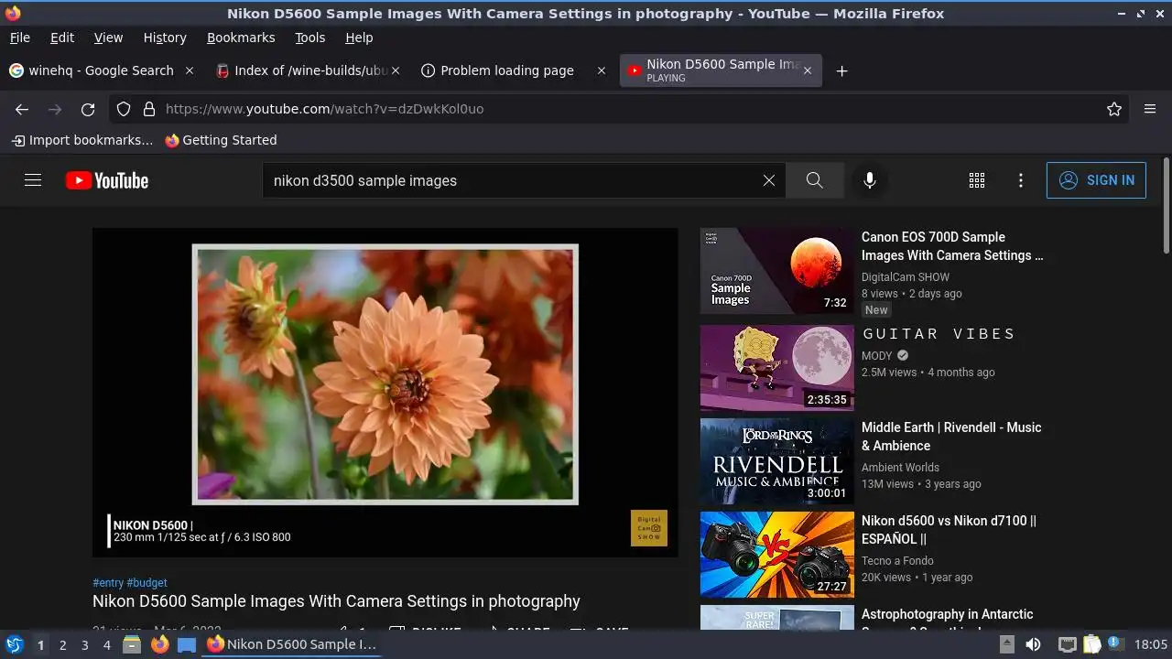Open YouTube guide hamburger menu
Image resolution: width=1172 pixels, height=659 pixels.
click(33, 180)
